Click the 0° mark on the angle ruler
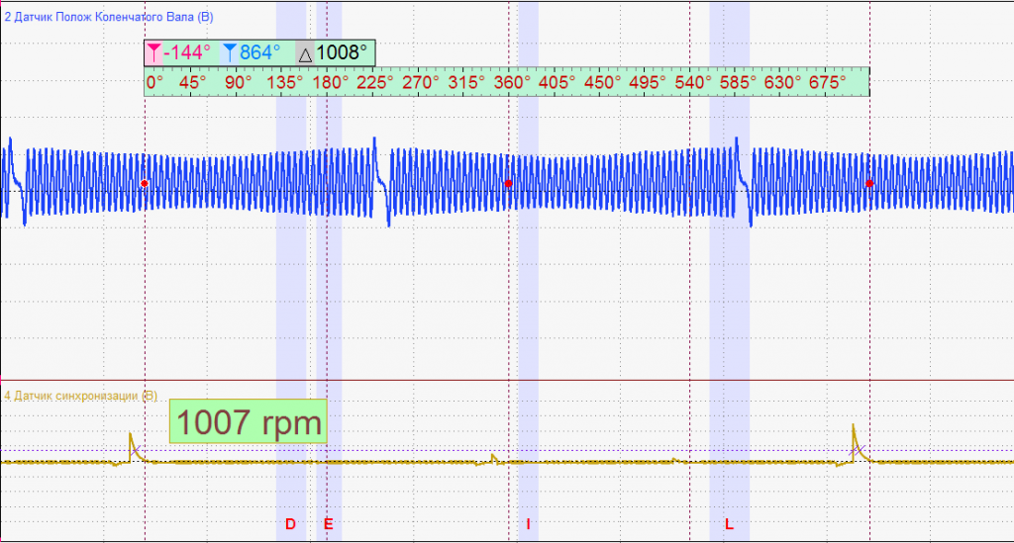 pyautogui.click(x=154, y=83)
